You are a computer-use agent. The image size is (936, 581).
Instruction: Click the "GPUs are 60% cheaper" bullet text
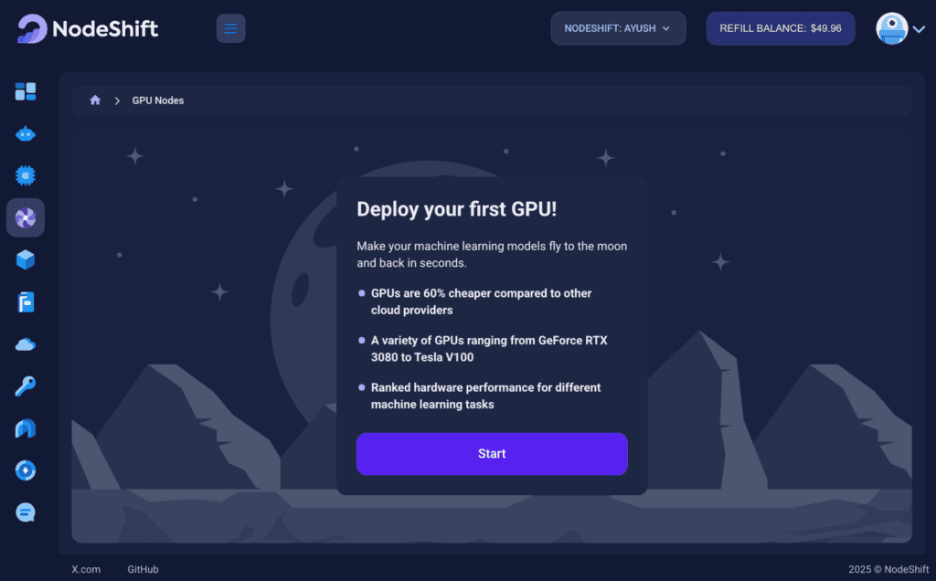481,301
